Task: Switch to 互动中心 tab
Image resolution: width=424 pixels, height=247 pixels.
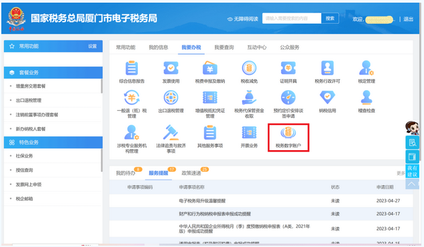Action: 257,47
